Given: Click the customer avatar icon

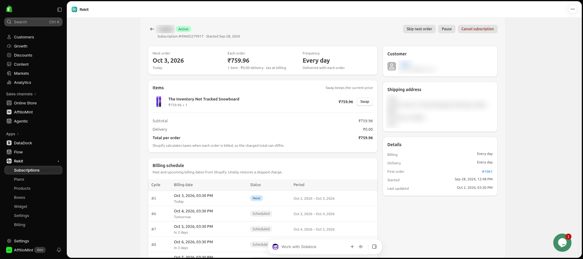Looking at the screenshot, I should point(392,66).
